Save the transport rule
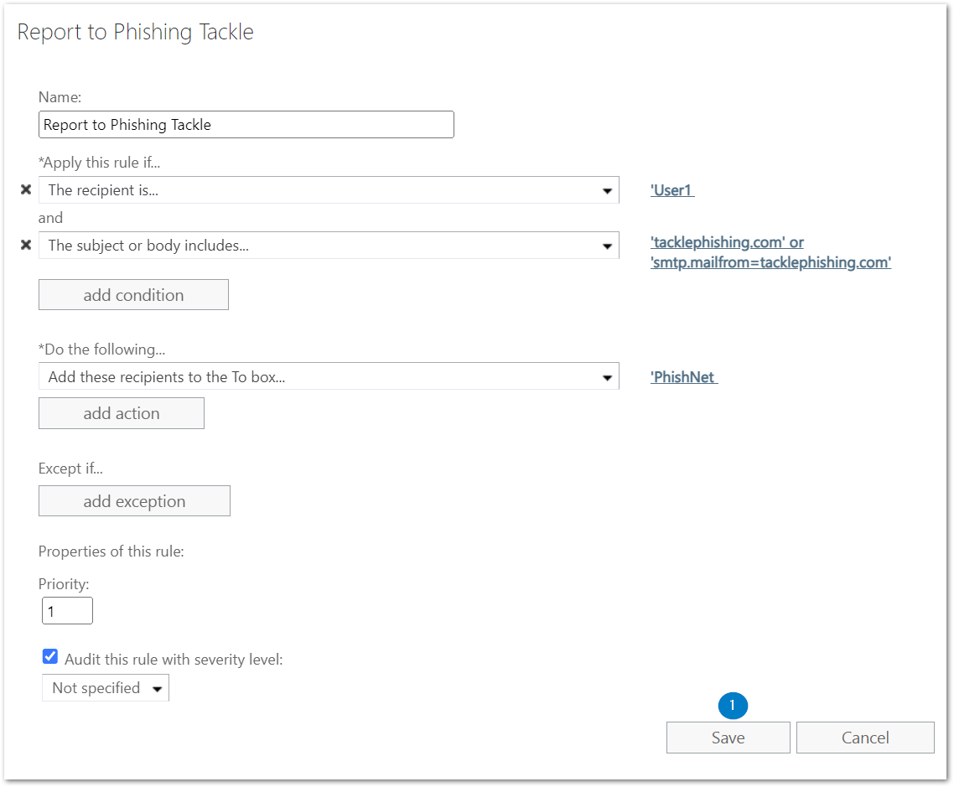 728,738
